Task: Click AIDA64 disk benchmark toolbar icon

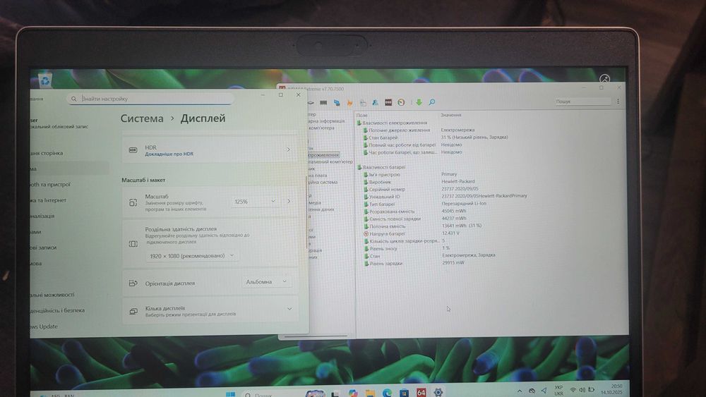Action: pos(311,102)
